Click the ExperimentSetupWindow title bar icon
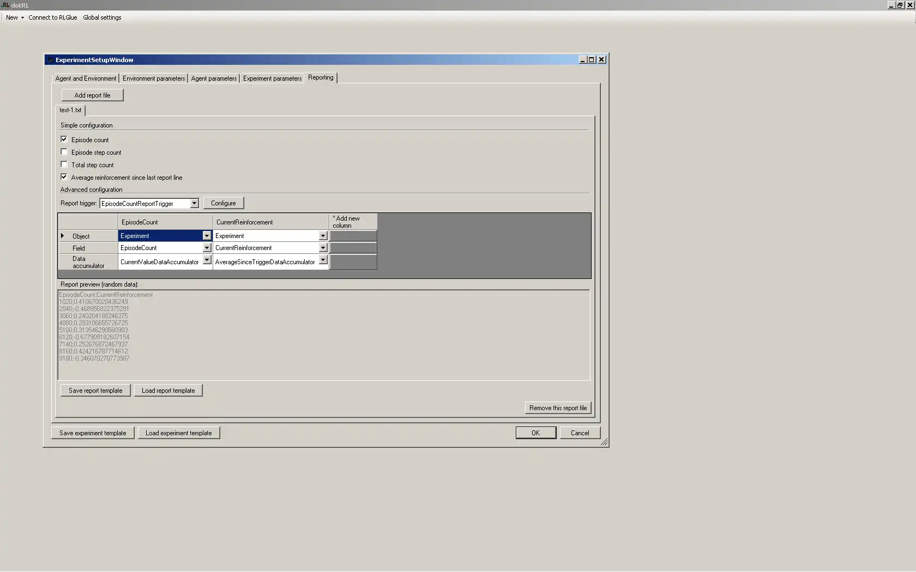The width and height of the screenshot is (916, 572). coord(50,60)
